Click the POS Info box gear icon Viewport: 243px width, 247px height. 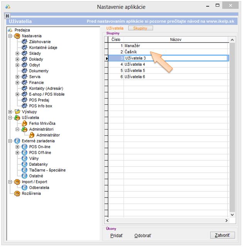25,106
